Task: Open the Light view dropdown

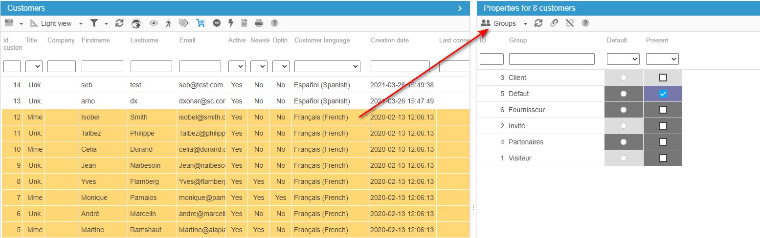Action: pos(81,23)
